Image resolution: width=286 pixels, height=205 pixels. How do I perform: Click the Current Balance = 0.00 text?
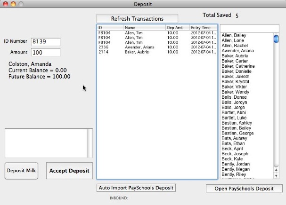pyautogui.click(x=38, y=70)
